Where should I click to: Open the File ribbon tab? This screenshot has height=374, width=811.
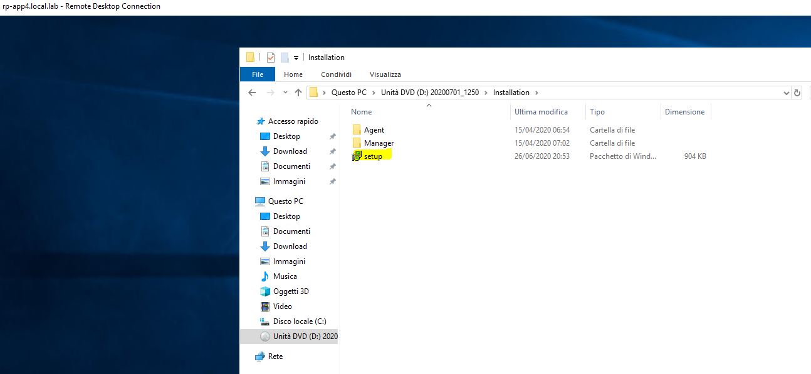tap(258, 74)
